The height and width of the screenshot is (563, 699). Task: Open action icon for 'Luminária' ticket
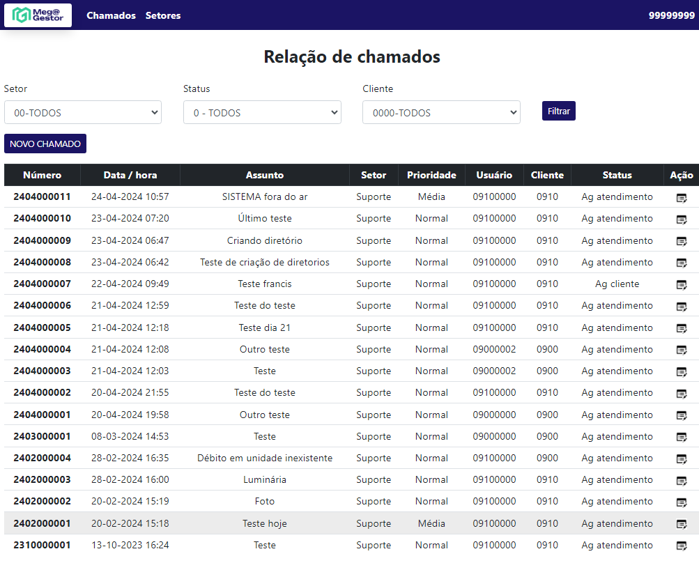pos(681,481)
